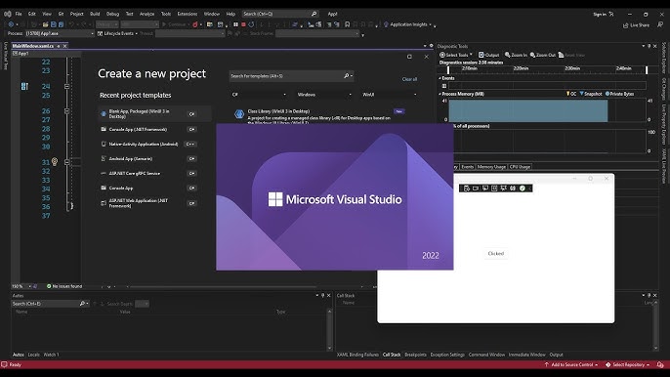Click the Search for templates input field
This screenshot has height=377, width=670.
[286, 76]
